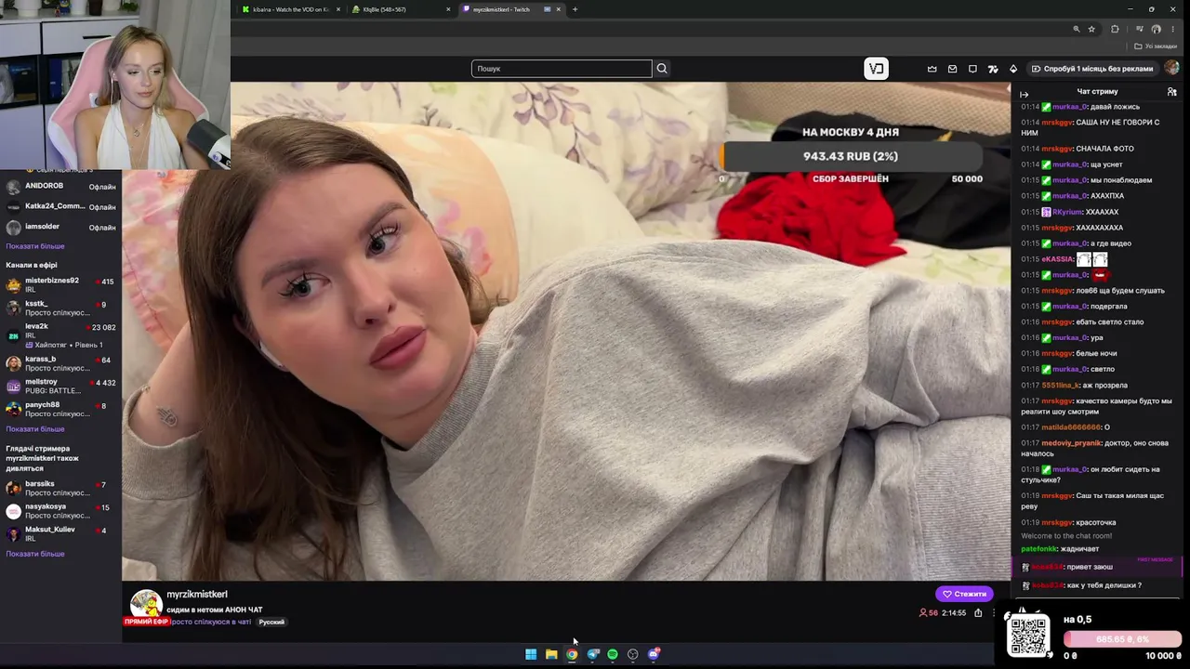Expand 'Показати більше' under Maksut_Kuliev
1190x669 pixels.
pyautogui.click(x=35, y=554)
